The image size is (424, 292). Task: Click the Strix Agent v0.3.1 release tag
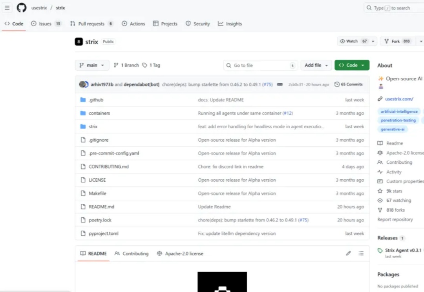(402, 250)
